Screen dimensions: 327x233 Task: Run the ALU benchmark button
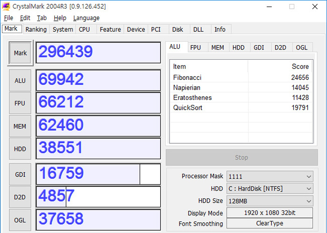[x=20, y=80]
